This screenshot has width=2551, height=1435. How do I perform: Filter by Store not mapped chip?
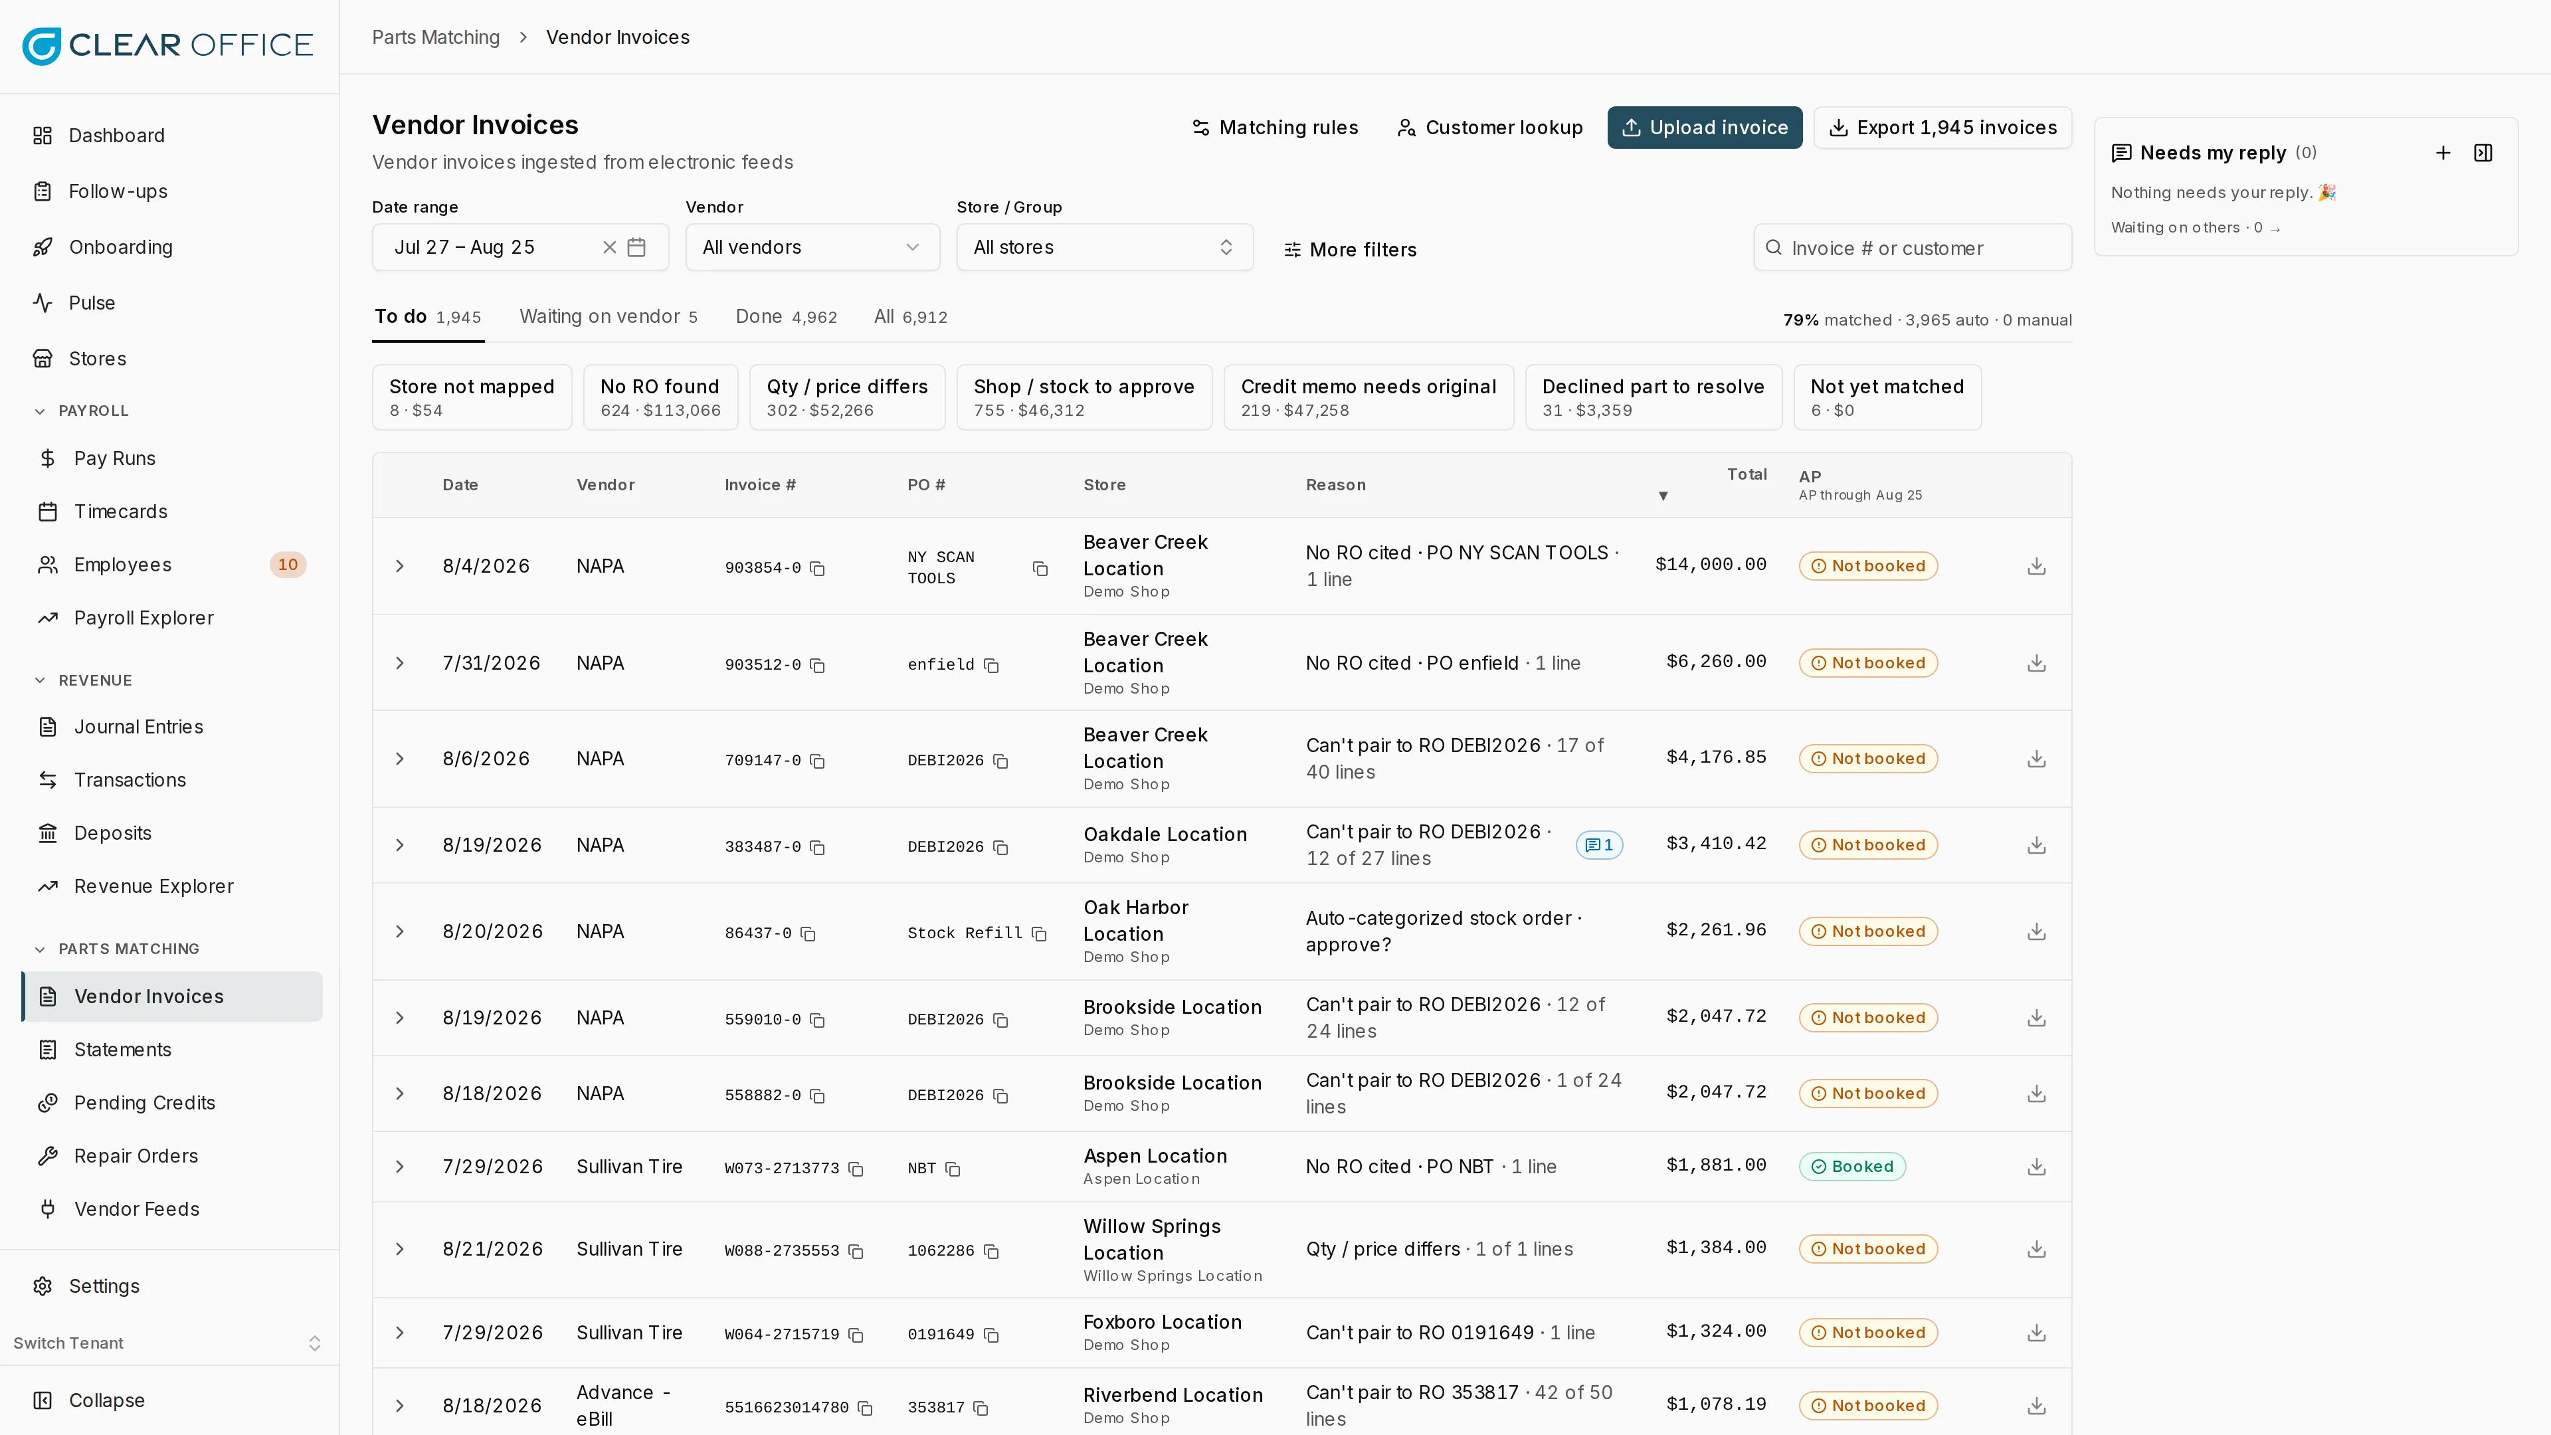[472, 397]
